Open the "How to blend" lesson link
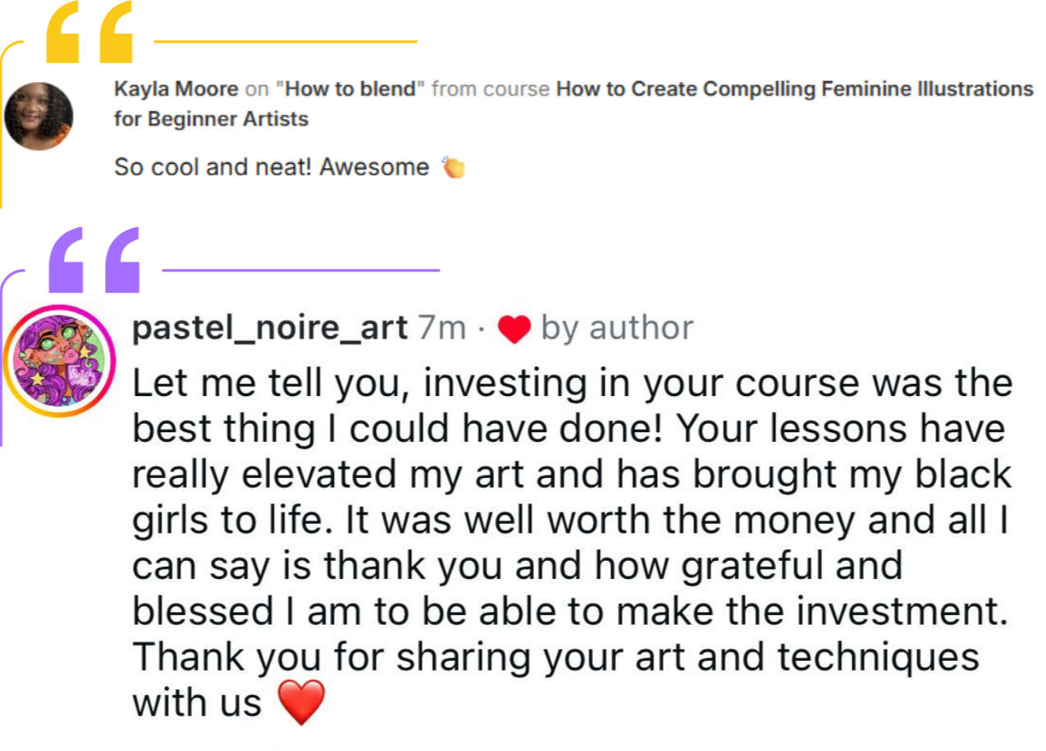The width and height of the screenshot is (1046, 751). tap(350, 89)
